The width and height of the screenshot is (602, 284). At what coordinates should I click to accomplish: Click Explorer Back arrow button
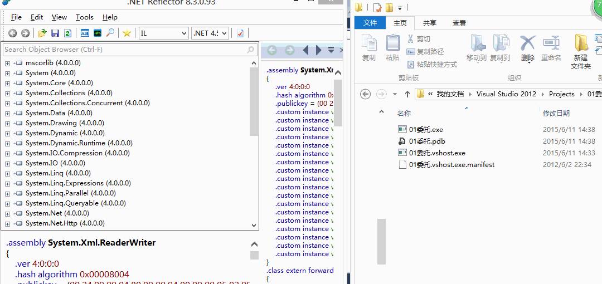click(366, 94)
